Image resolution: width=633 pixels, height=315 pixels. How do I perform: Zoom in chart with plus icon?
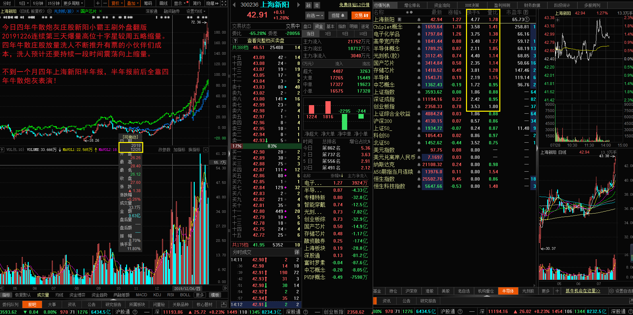[x=98, y=3]
